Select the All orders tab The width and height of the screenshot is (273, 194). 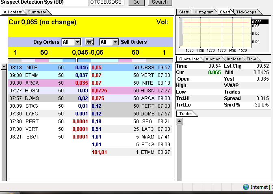click(13, 12)
